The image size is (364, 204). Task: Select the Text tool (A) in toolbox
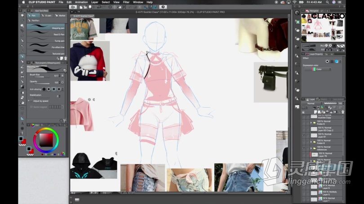pyautogui.click(x=22, y=123)
